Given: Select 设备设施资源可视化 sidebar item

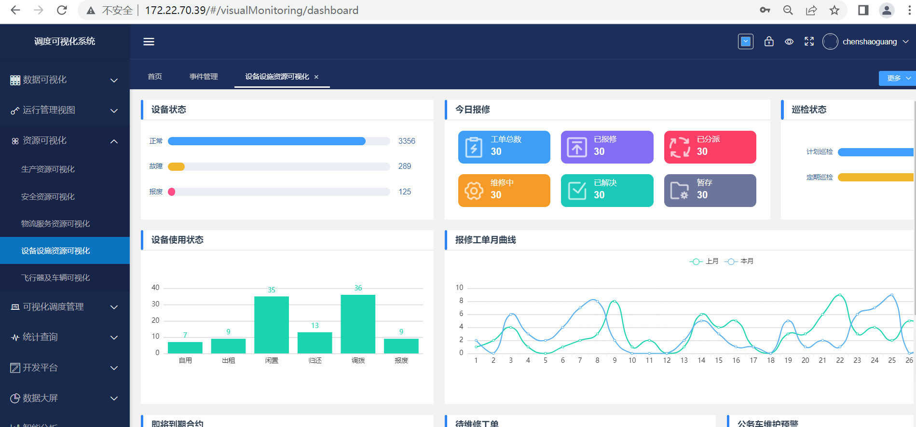Looking at the screenshot, I should (x=65, y=250).
